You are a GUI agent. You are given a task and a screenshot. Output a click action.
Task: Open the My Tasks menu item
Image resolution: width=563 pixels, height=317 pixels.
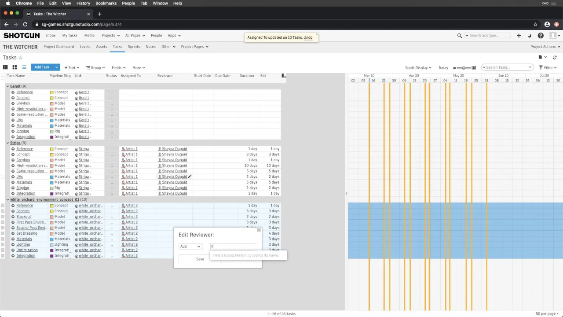click(x=69, y=36)
